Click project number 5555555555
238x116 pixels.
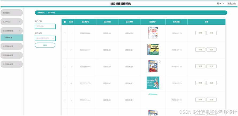click(85, 83)
